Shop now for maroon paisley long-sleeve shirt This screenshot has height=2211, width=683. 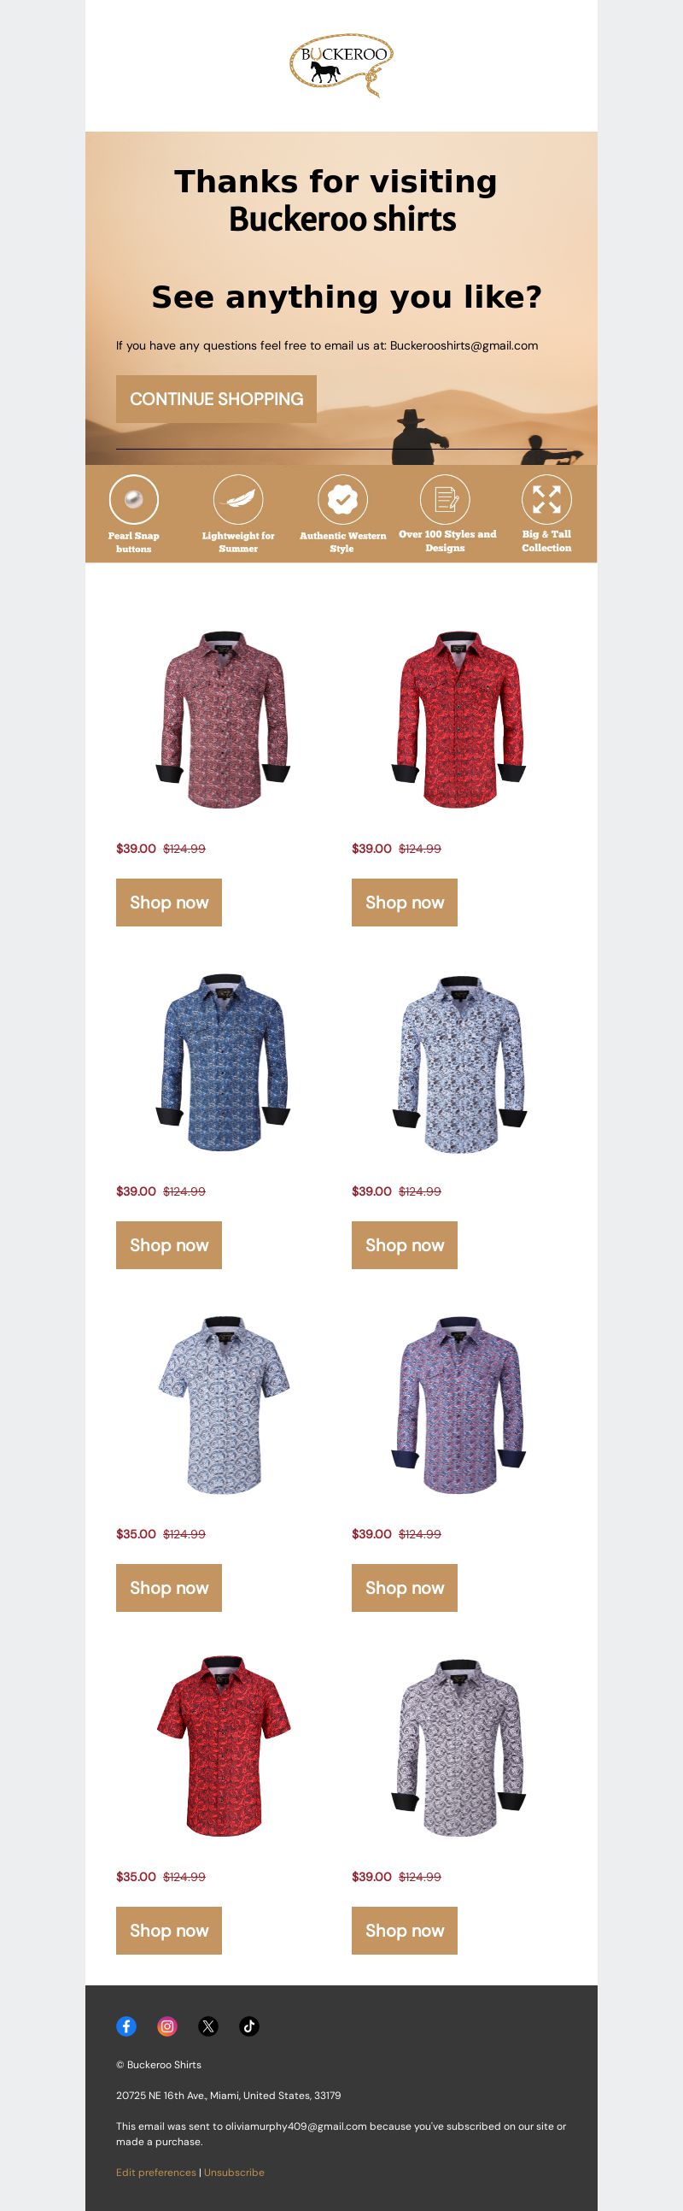pyautogui.click(x=169, y=902)
